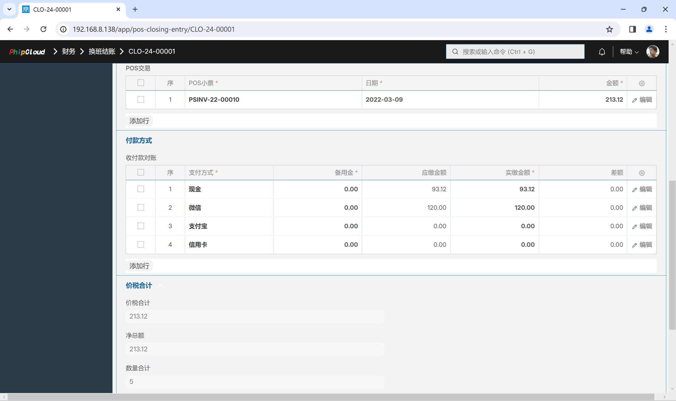Open the user avatar menu
The height and width of the screenshot is (401, 676).
click(x=652, y=52)
